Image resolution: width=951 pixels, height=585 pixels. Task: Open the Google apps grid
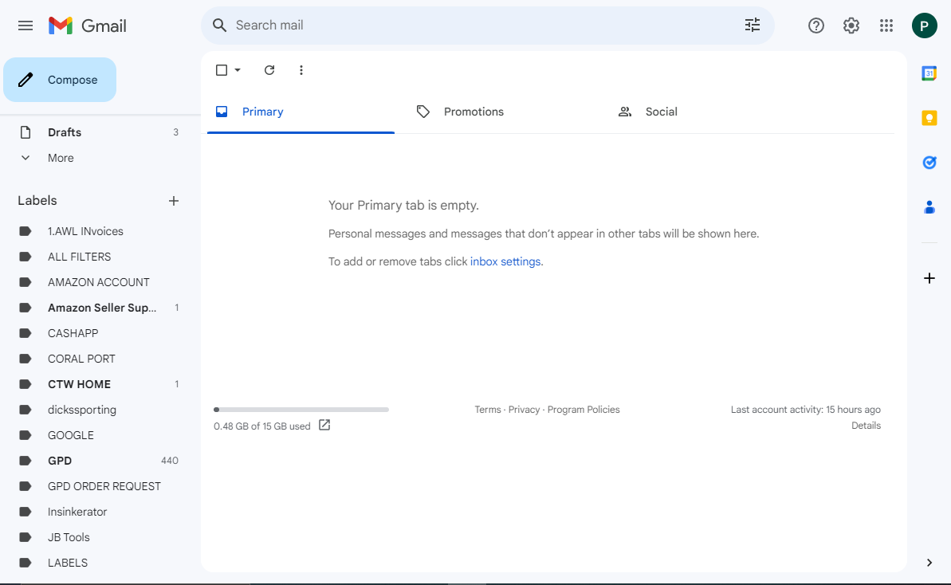tap(886, 26)
